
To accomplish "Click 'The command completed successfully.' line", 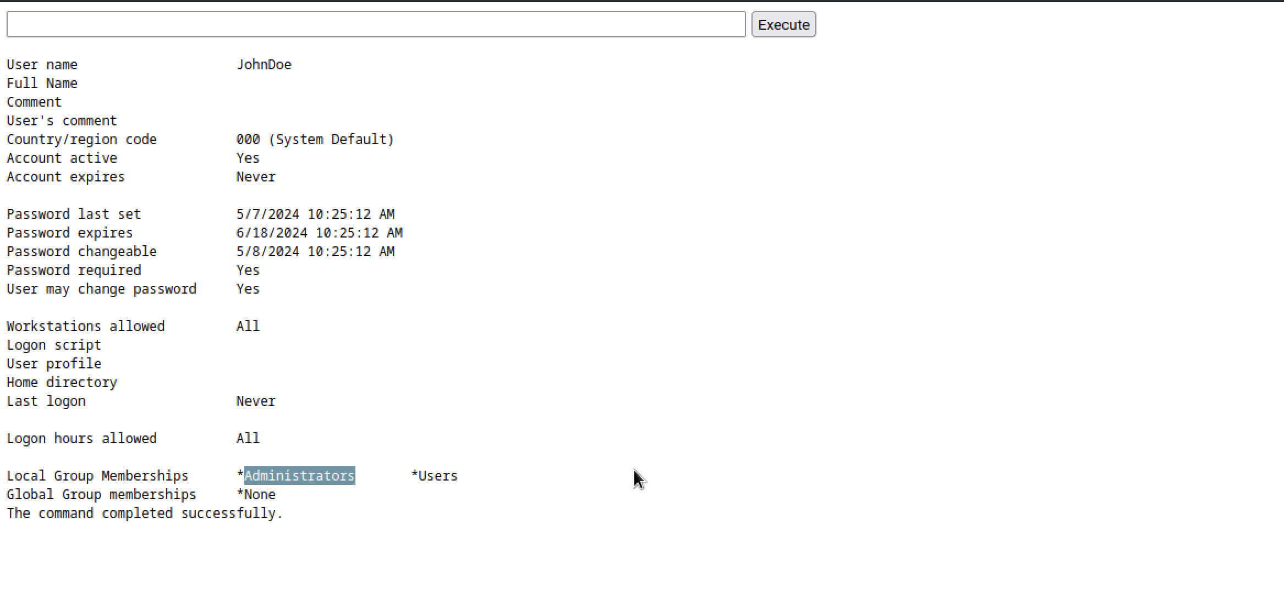I will coord(145,513).
